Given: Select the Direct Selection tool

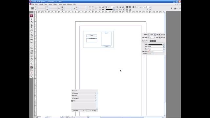Looking at the screenshot, I should click(x=31, y=22).
